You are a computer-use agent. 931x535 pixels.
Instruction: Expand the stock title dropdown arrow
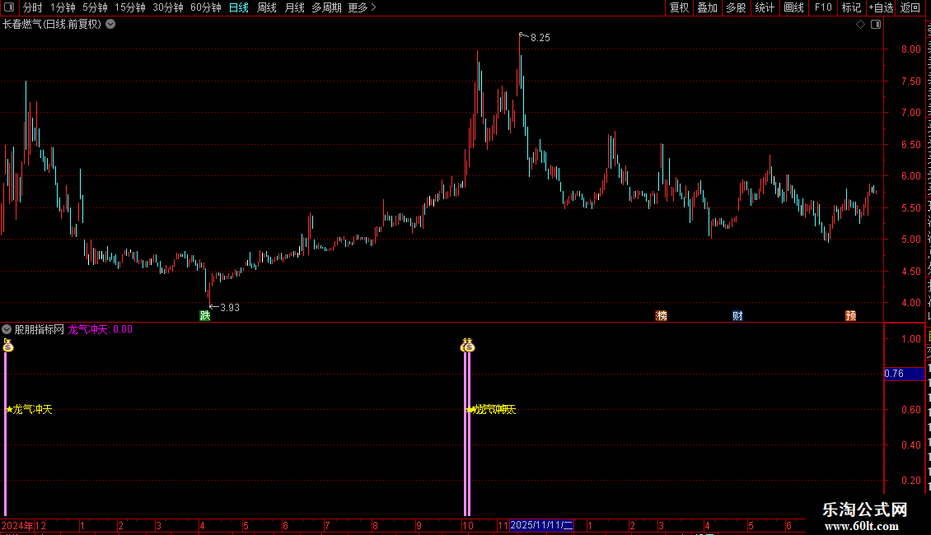[x=110, y=25]
